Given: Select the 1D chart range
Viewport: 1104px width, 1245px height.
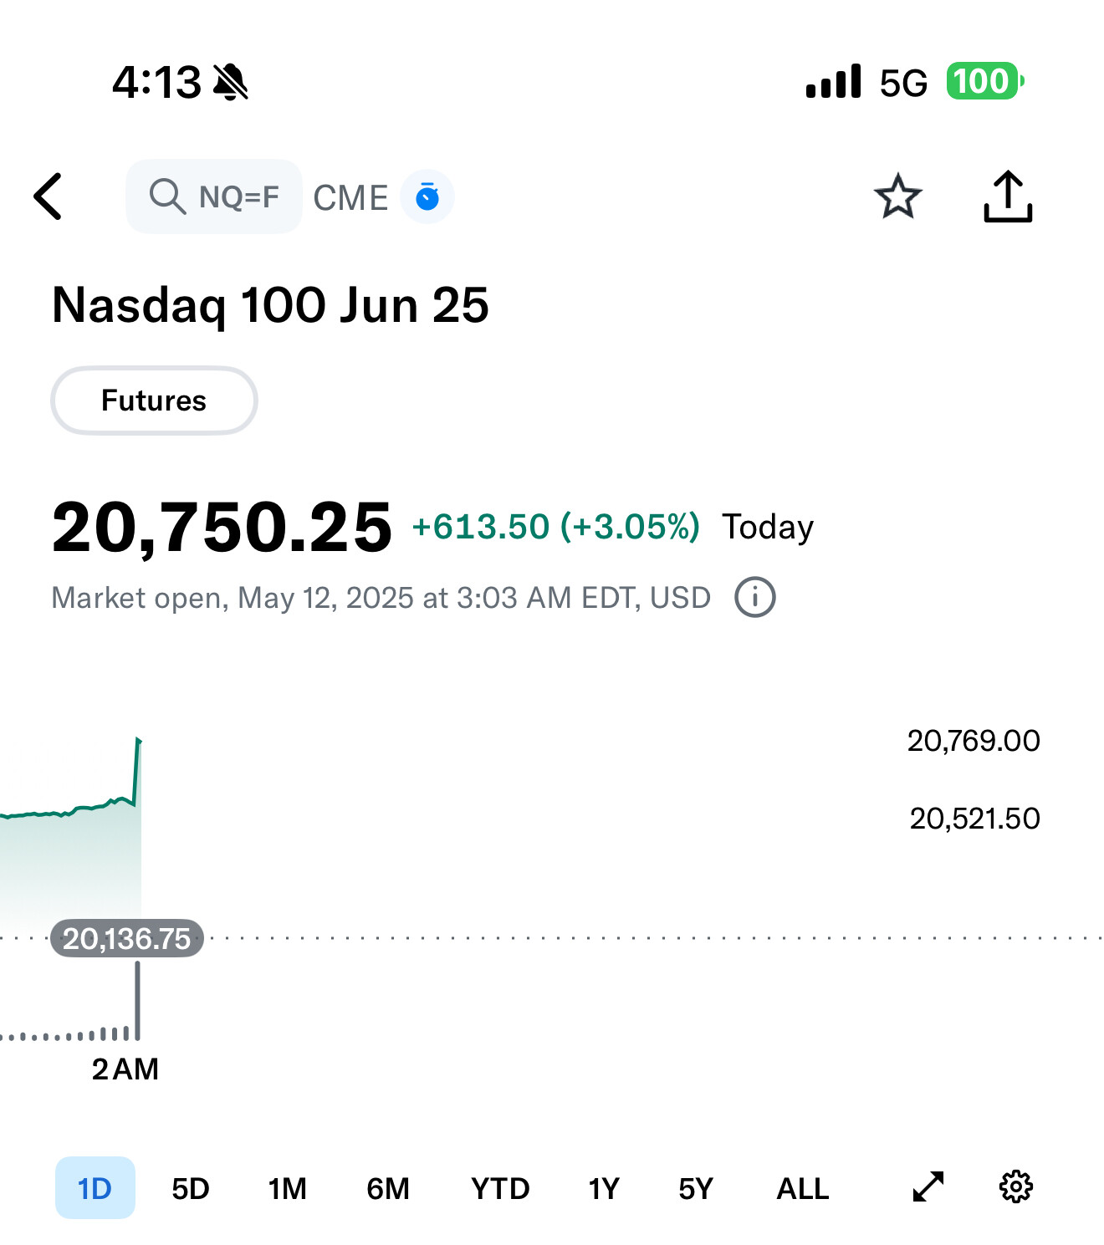Looking at the screenshot, I should coord(95,1188).
